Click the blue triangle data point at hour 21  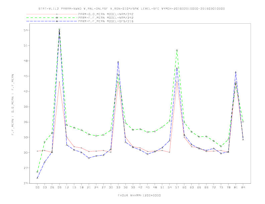tap(89, 158)
